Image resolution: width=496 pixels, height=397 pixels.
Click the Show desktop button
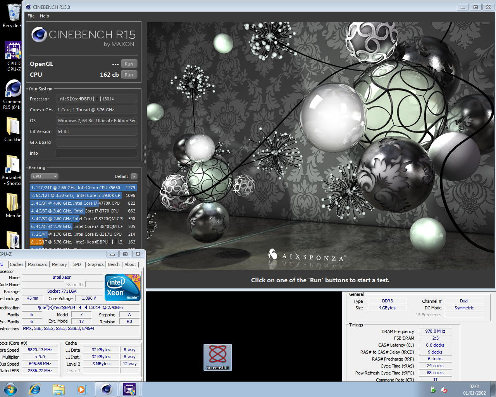(x=493, y=389)
